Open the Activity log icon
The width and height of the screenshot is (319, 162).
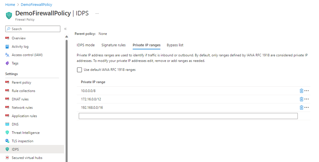[7, 47]
